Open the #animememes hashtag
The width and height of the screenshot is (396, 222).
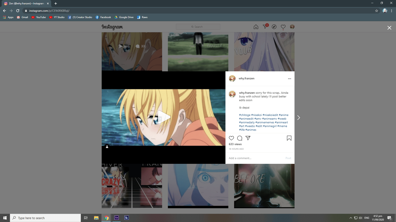coord(265,122)
